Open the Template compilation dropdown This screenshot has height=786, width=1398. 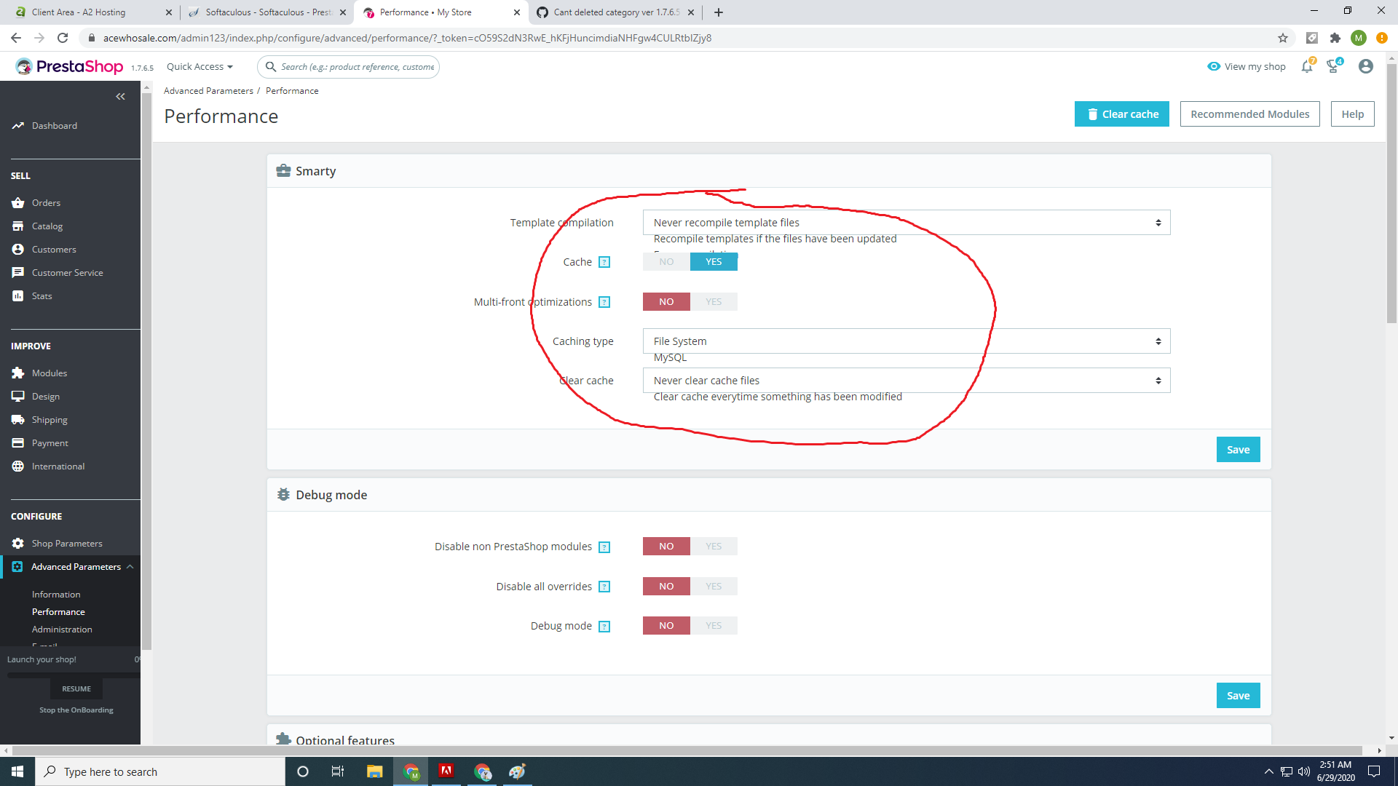click(906, 223)
